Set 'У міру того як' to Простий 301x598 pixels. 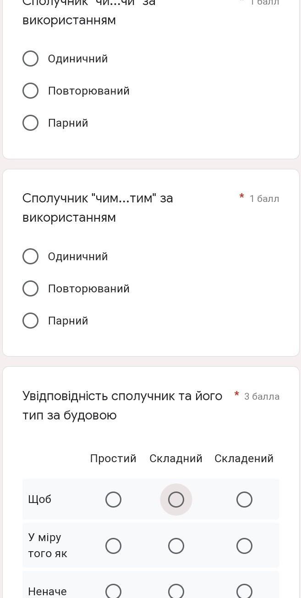[x=113, y=546]
